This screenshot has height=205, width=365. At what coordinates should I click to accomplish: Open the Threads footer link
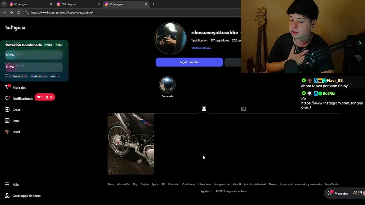[273, 184]
